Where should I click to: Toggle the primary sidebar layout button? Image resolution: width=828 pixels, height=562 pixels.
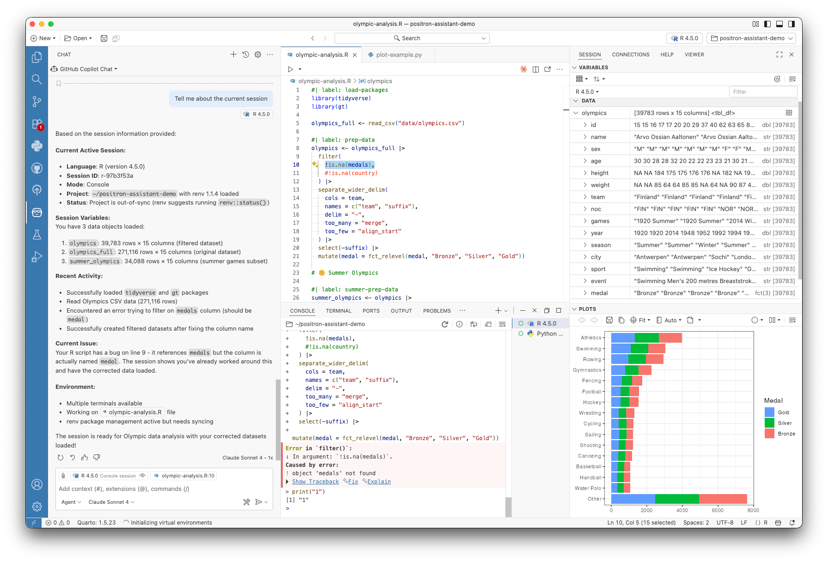(x=767, y=24)
